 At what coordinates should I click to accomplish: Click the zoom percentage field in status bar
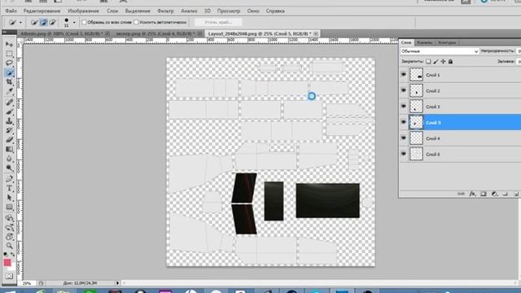pos(27,283)
